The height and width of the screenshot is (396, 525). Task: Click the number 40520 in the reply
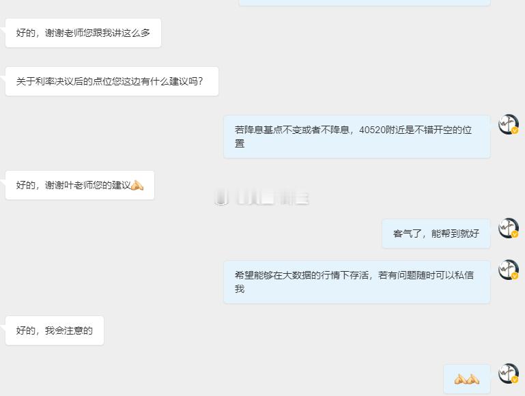(x=372, y=130)
